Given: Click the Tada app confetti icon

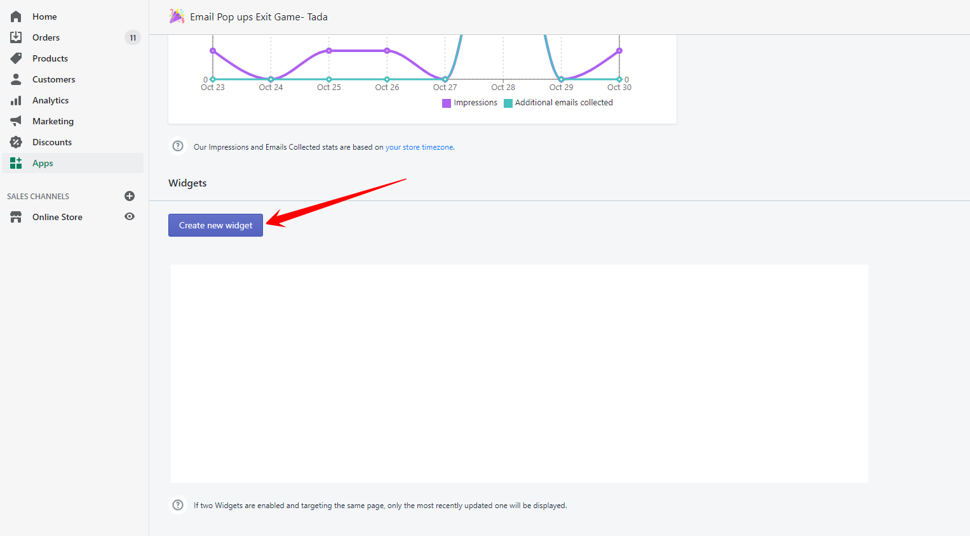Looking at the screenshot, I should pyautogui.click(x=177, y=16).
